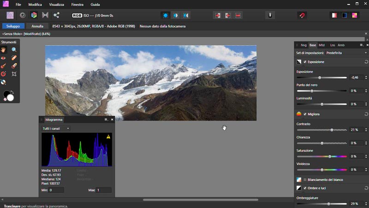Image resolution: width=369 pixels, height=208 pixels.
Task: Select the Overlay Gradient tool
Action: click(x=3, y=74)
